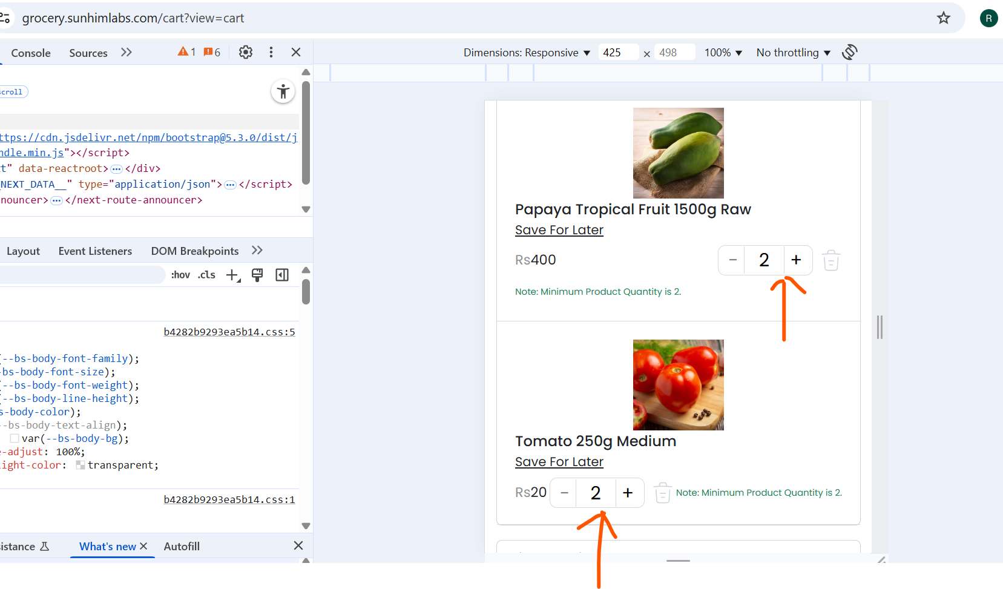The image size is (1003, 589).
Task: Toggle computed styles sidebar icon
Action: click(x=282, y=275)
